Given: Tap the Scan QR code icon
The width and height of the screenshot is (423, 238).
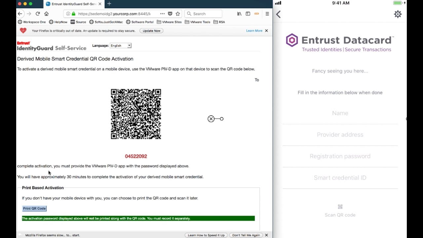Looking at the screenshot, I should click(x=340, y=207).
